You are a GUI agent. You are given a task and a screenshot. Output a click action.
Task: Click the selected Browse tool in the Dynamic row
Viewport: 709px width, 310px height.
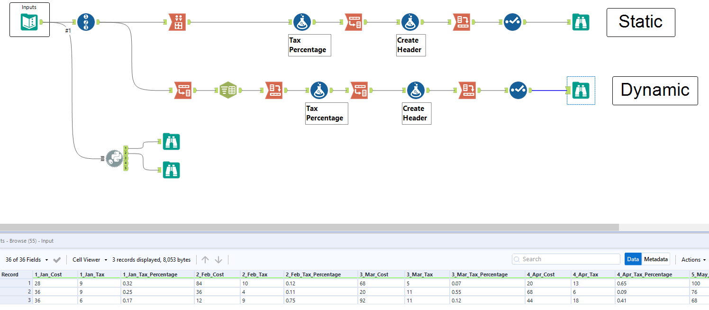(x=581, y=90)
